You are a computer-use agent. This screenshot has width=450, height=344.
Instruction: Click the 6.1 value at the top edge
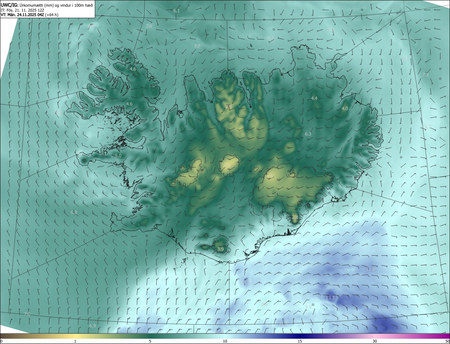coord(176,11)
